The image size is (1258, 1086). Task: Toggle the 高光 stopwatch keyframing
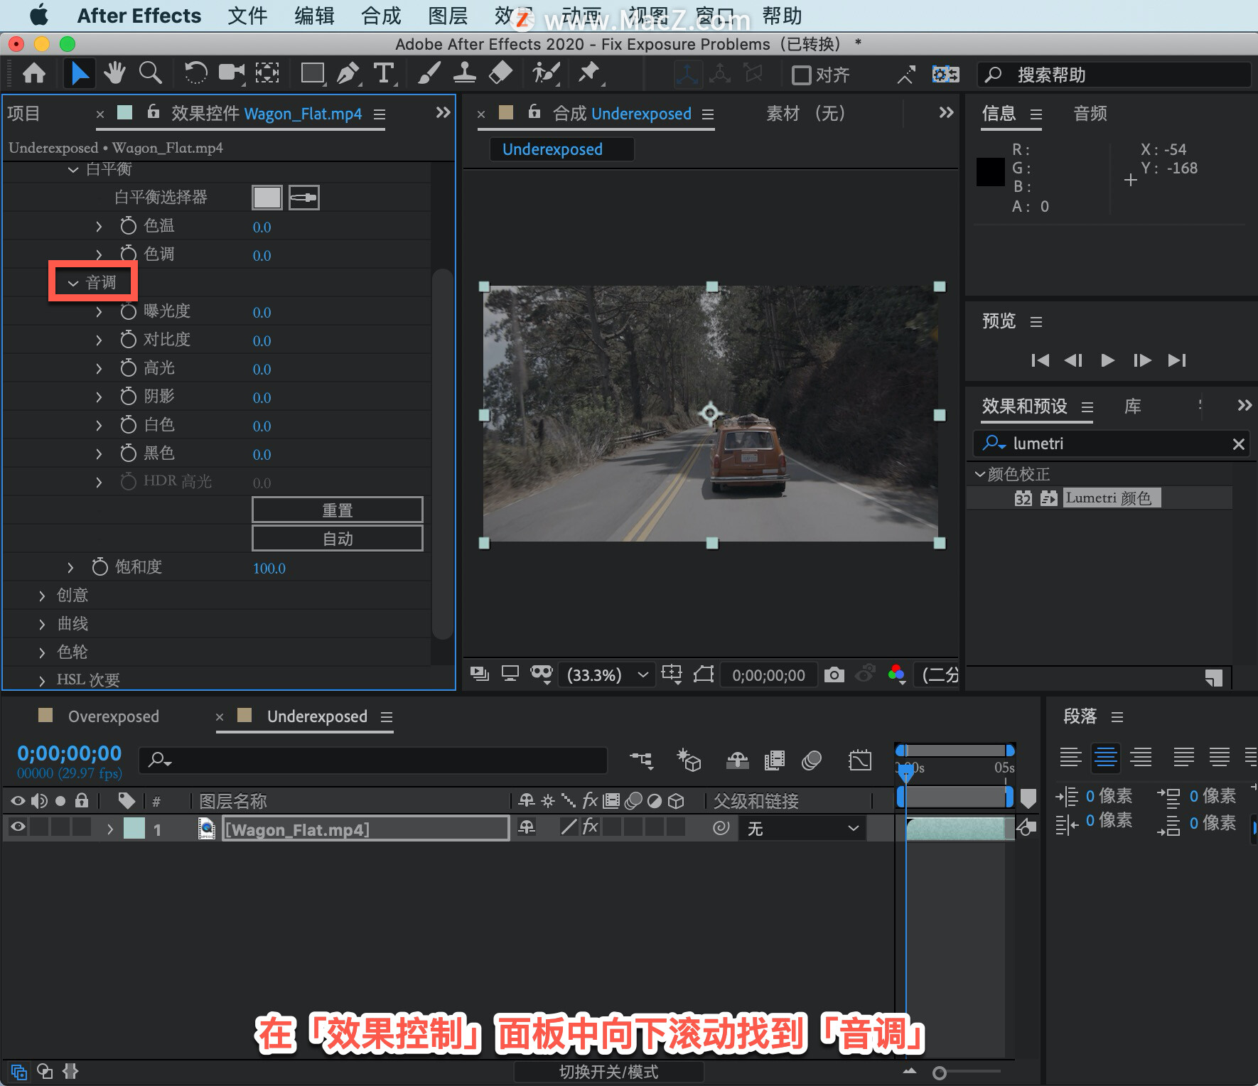pos(128,368)
